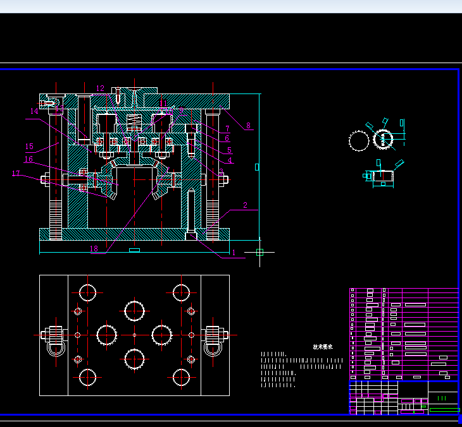Click the left middle gear in the plan view
462x427 pixels.
pyautogui.click(x=108, y=335)
